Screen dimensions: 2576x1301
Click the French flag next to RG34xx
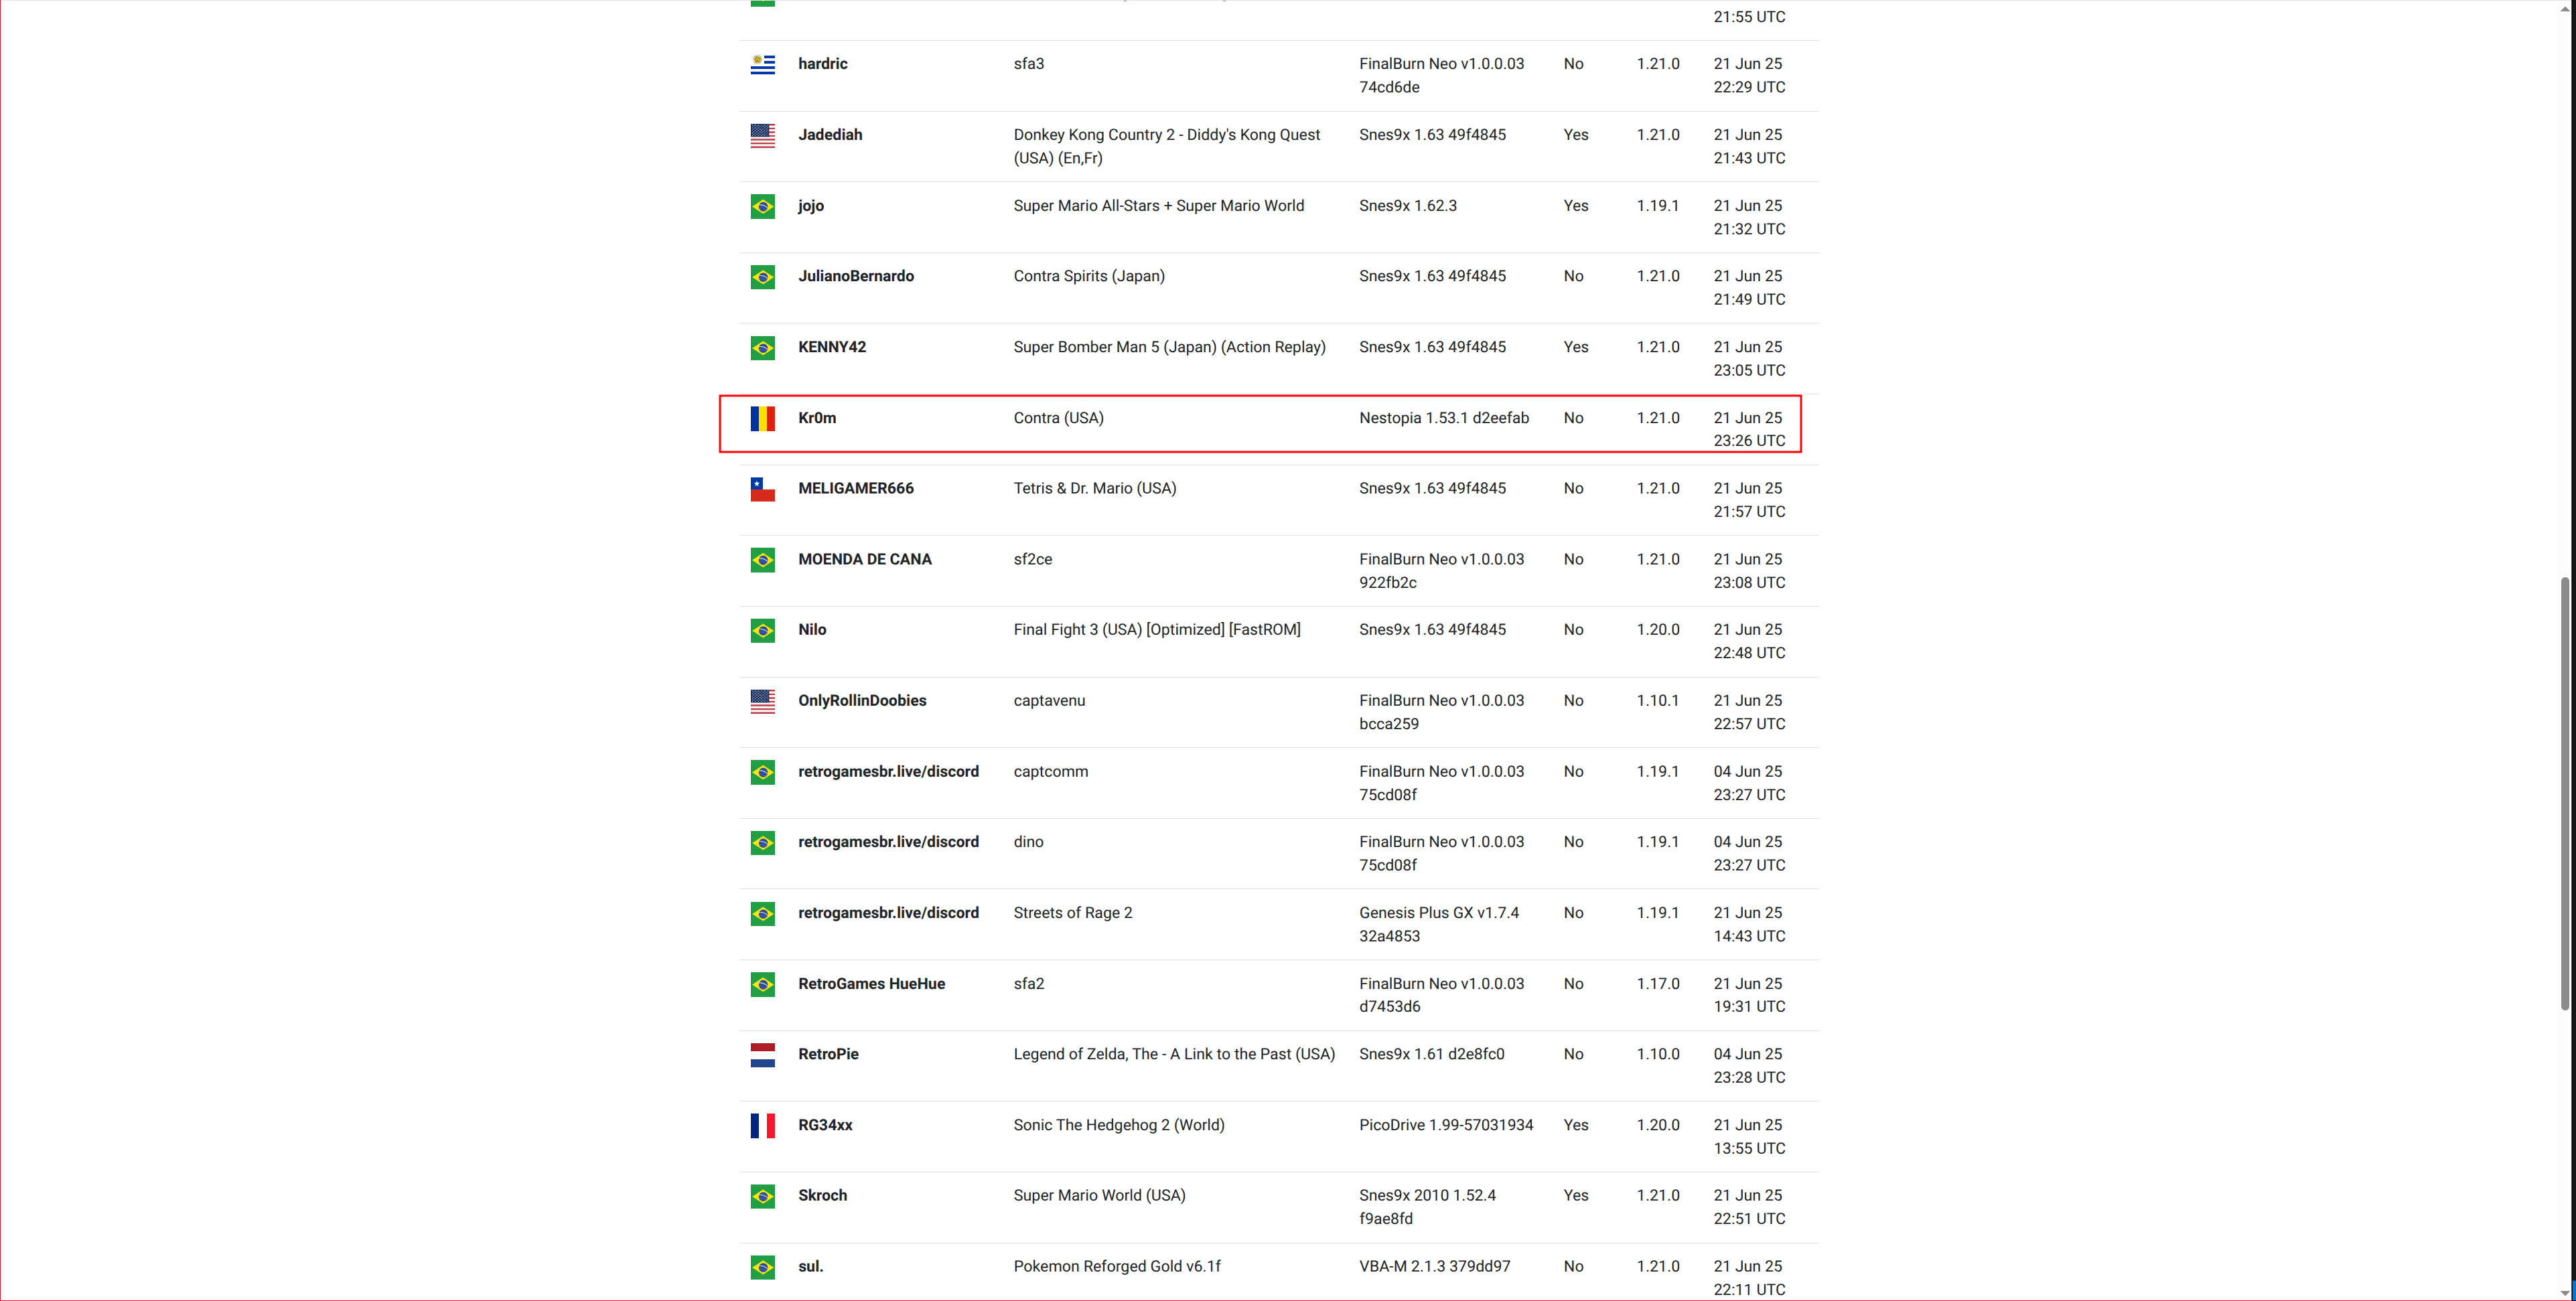tap(762, 1126)
